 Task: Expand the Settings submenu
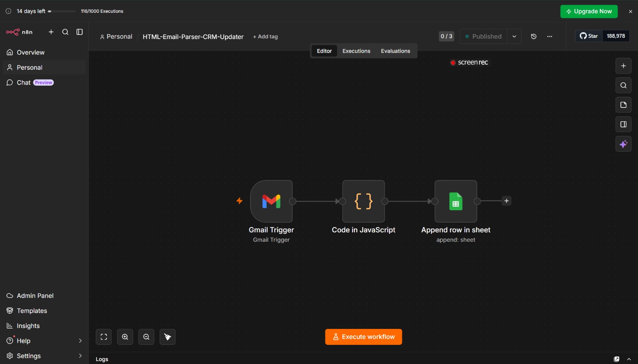(80, 356)
